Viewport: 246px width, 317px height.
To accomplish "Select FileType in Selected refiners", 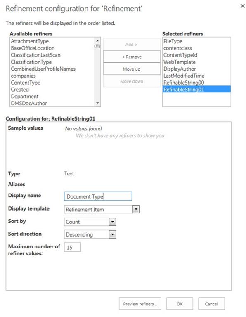I will click(196, 41).
